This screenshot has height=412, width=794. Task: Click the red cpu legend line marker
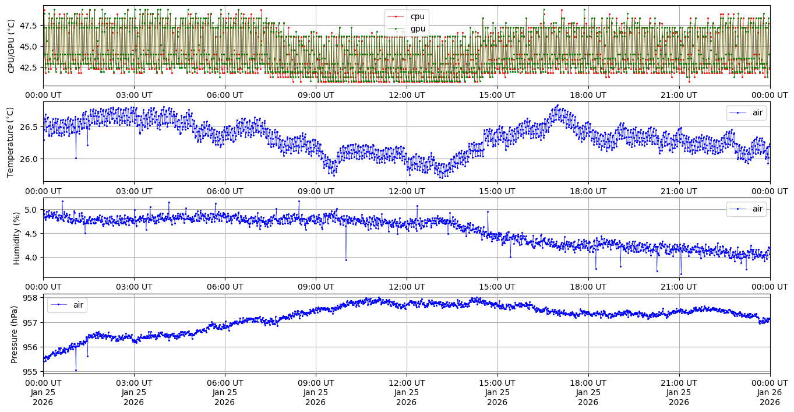point(397,16)
